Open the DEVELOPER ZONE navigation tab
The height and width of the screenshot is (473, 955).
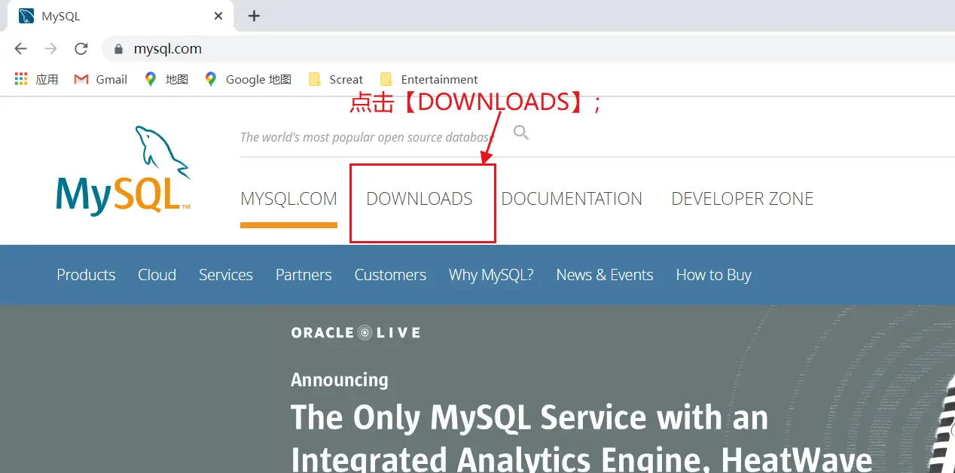[x=743, y=199]
